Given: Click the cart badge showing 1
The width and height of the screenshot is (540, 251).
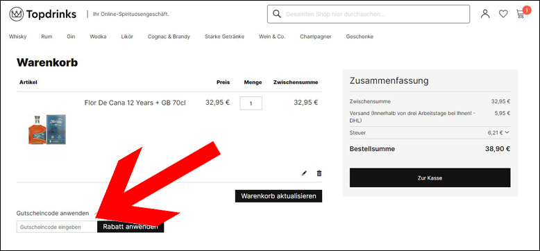Looking at the screenshot, I should (527, 10).
